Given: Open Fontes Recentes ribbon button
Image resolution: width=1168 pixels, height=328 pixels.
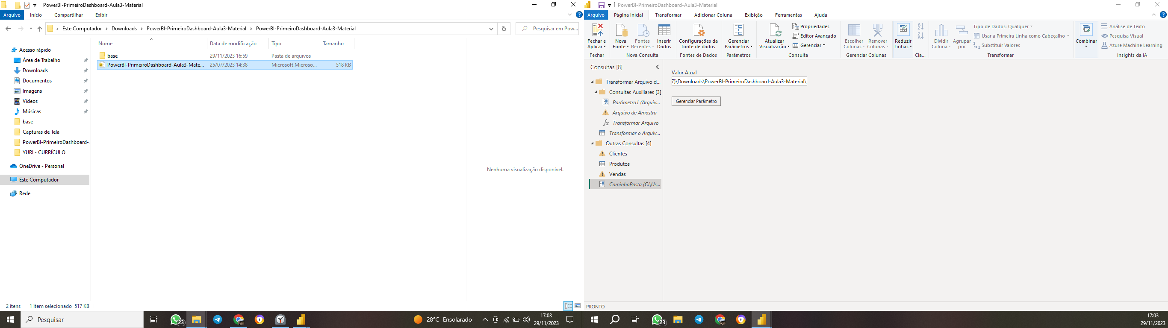Looking at the screenshot, I should [643, 36].
